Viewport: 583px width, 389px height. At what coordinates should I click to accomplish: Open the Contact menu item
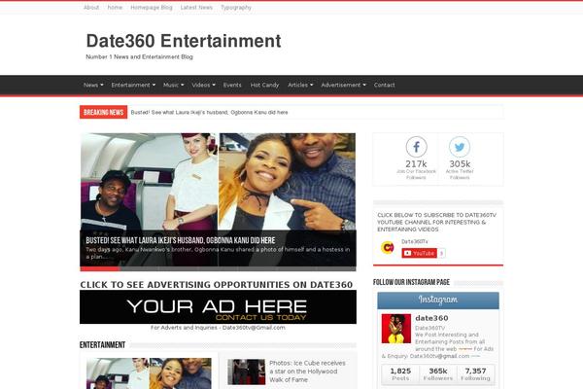[x=385, y=85]
